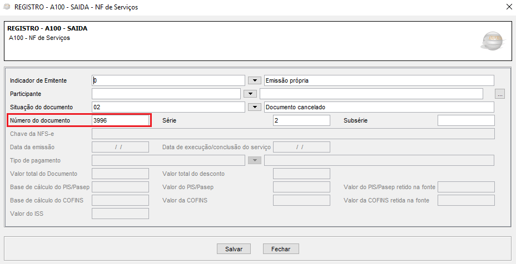Click the Valor da COFINS field
The image size is (516, 264).
pos(301,200)
